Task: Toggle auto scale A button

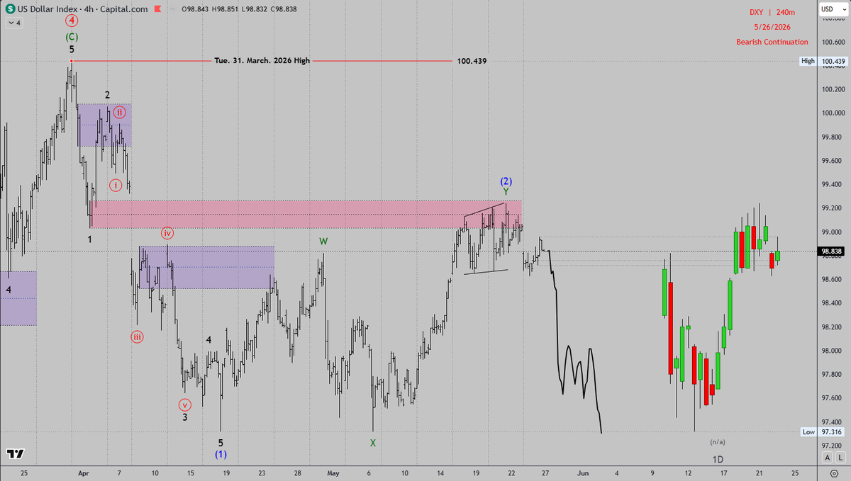Action: pos(828,458)
